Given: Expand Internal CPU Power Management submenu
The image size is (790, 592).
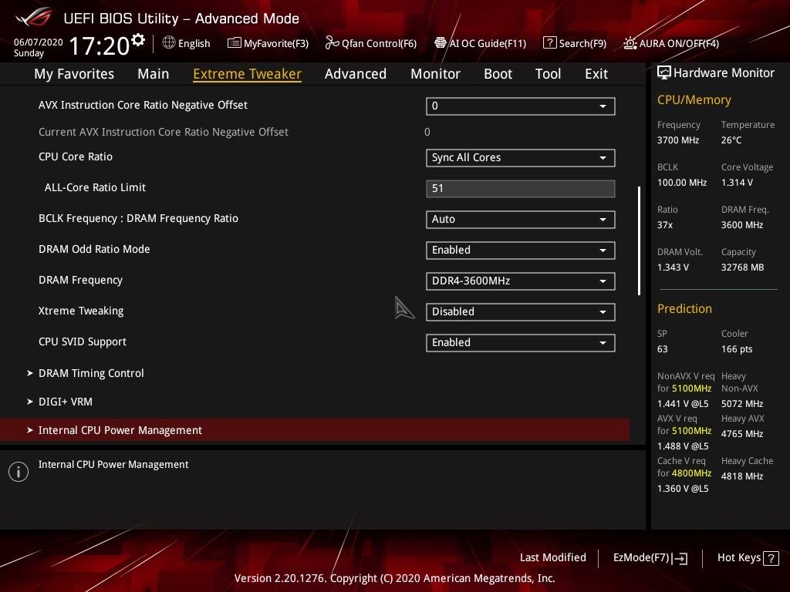Looking at the screenshot, I should [315, 430].
